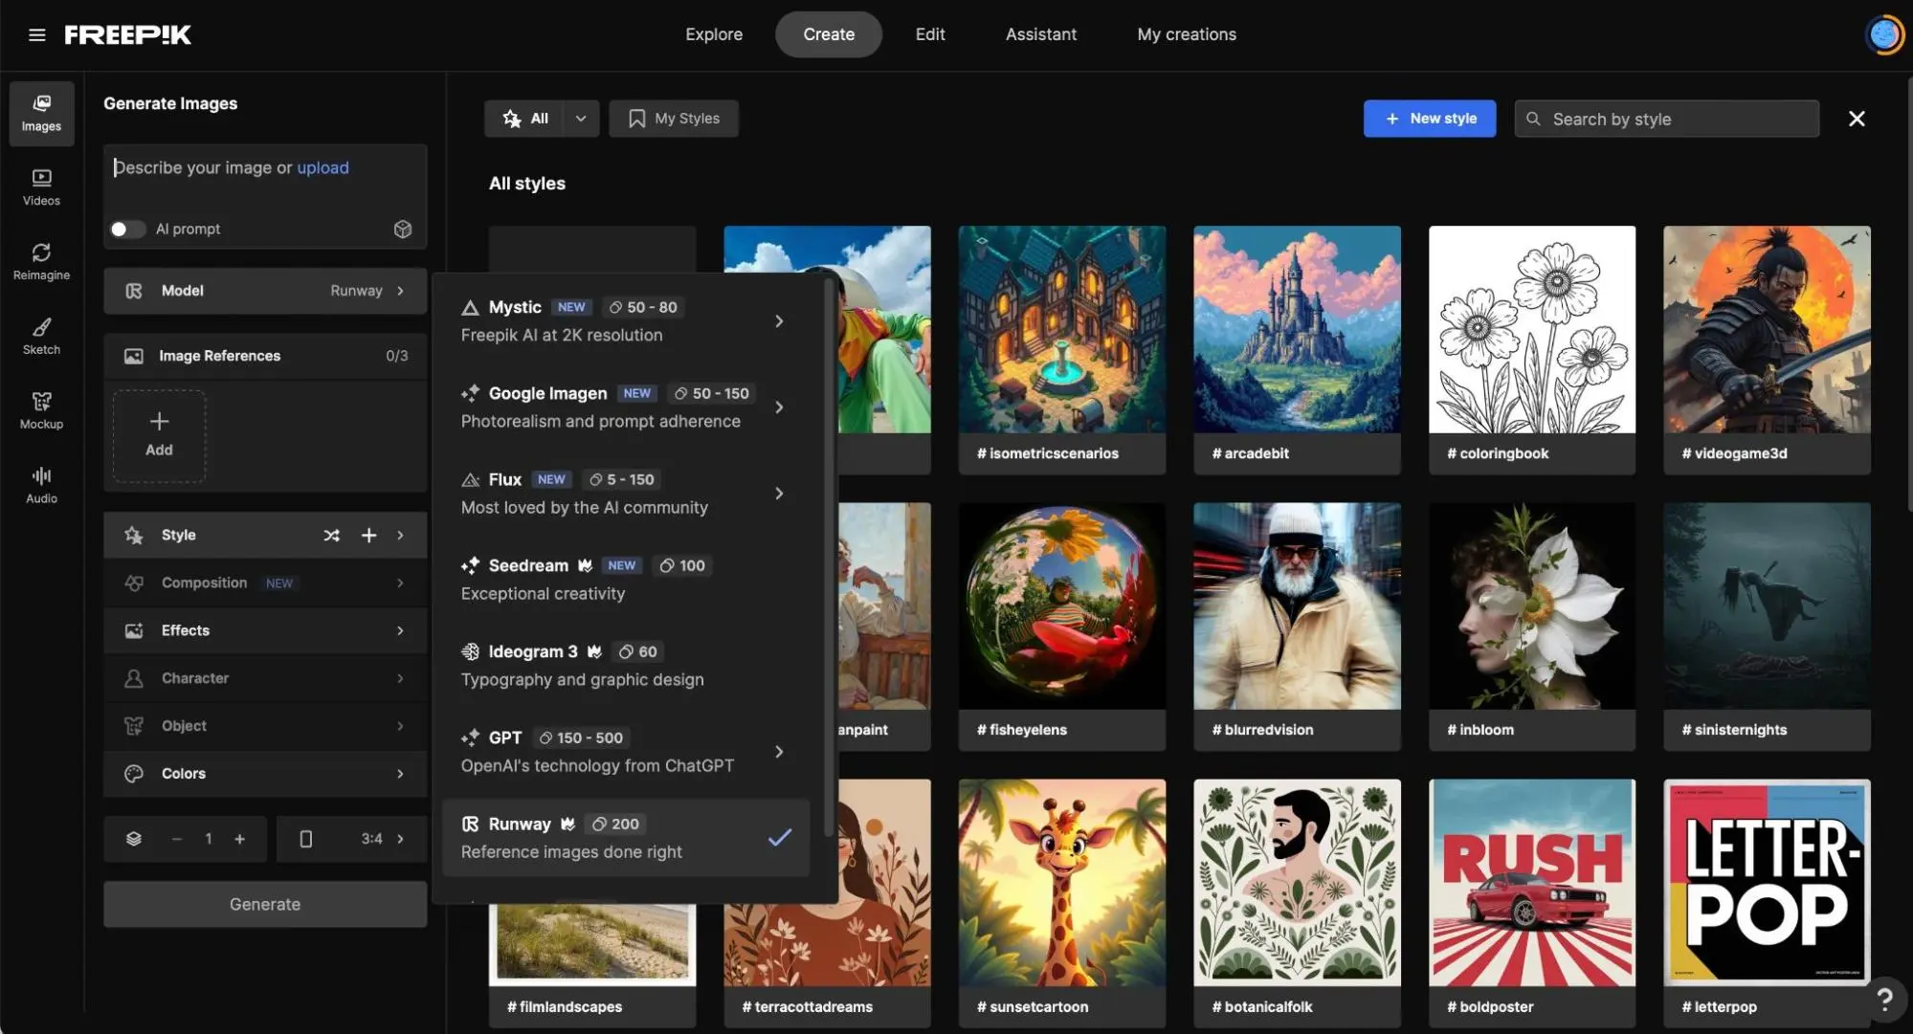The height and width of the screenshot is (1034, 1913).
Task: Click the 3D cube icon beside AI prompt
Action: pos(403,229)
